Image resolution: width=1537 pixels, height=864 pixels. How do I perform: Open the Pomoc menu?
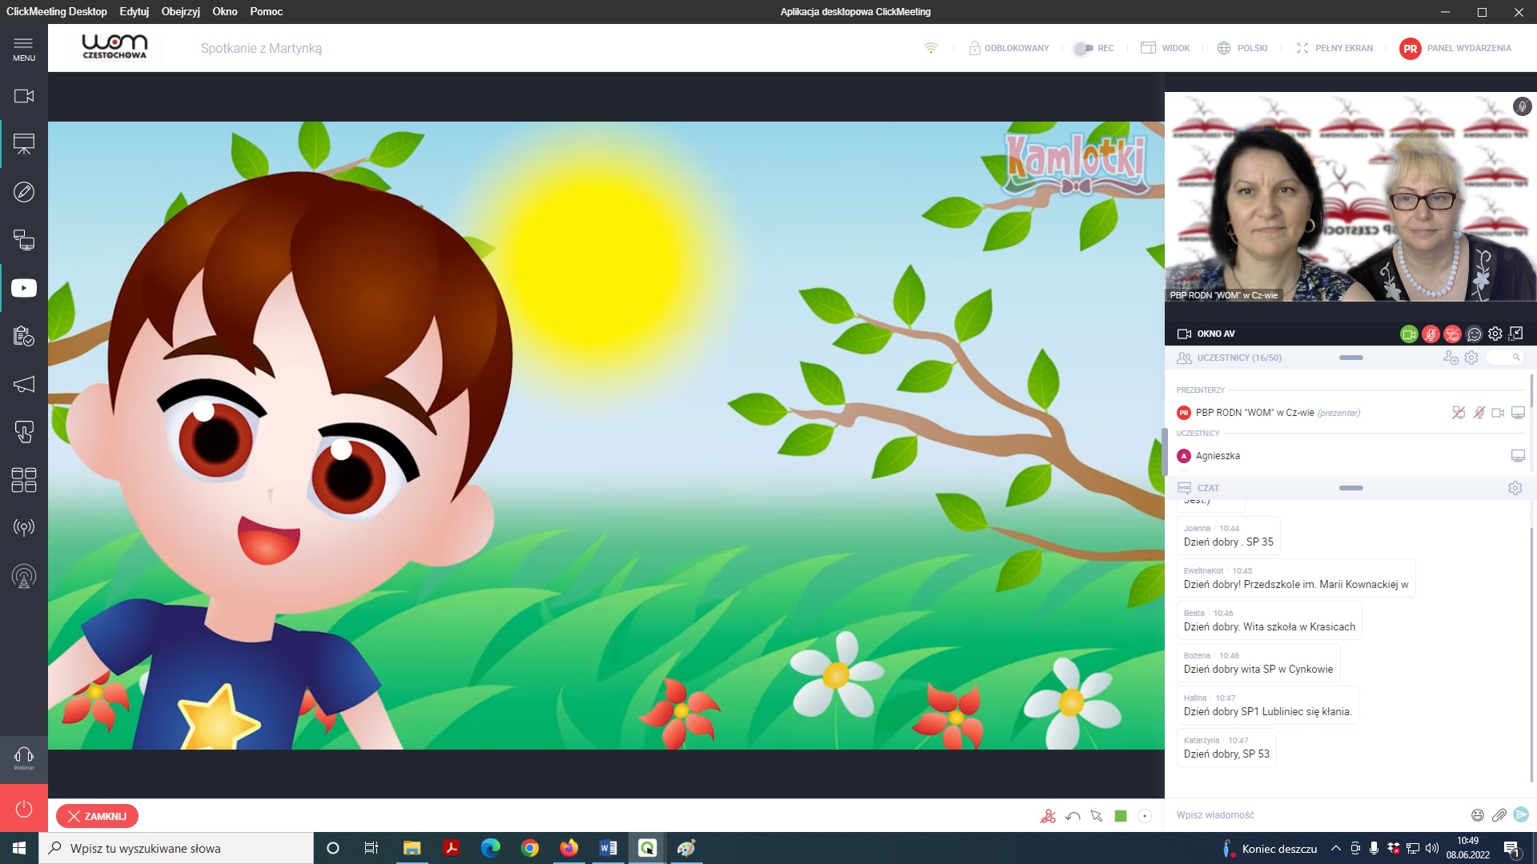click(x=266, y=11)
